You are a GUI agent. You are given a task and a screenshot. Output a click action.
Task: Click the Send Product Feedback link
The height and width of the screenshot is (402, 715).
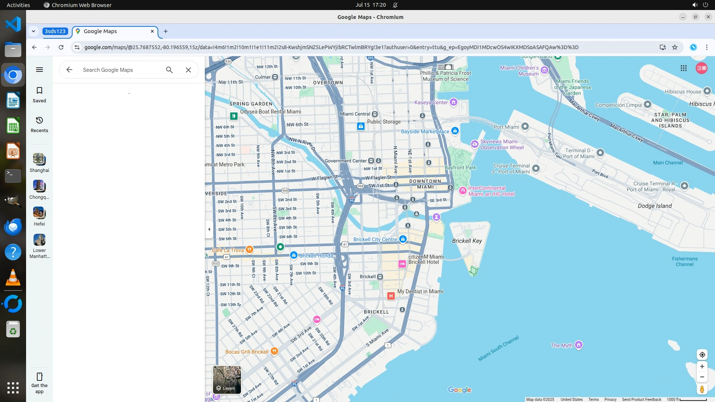point(641,399)
